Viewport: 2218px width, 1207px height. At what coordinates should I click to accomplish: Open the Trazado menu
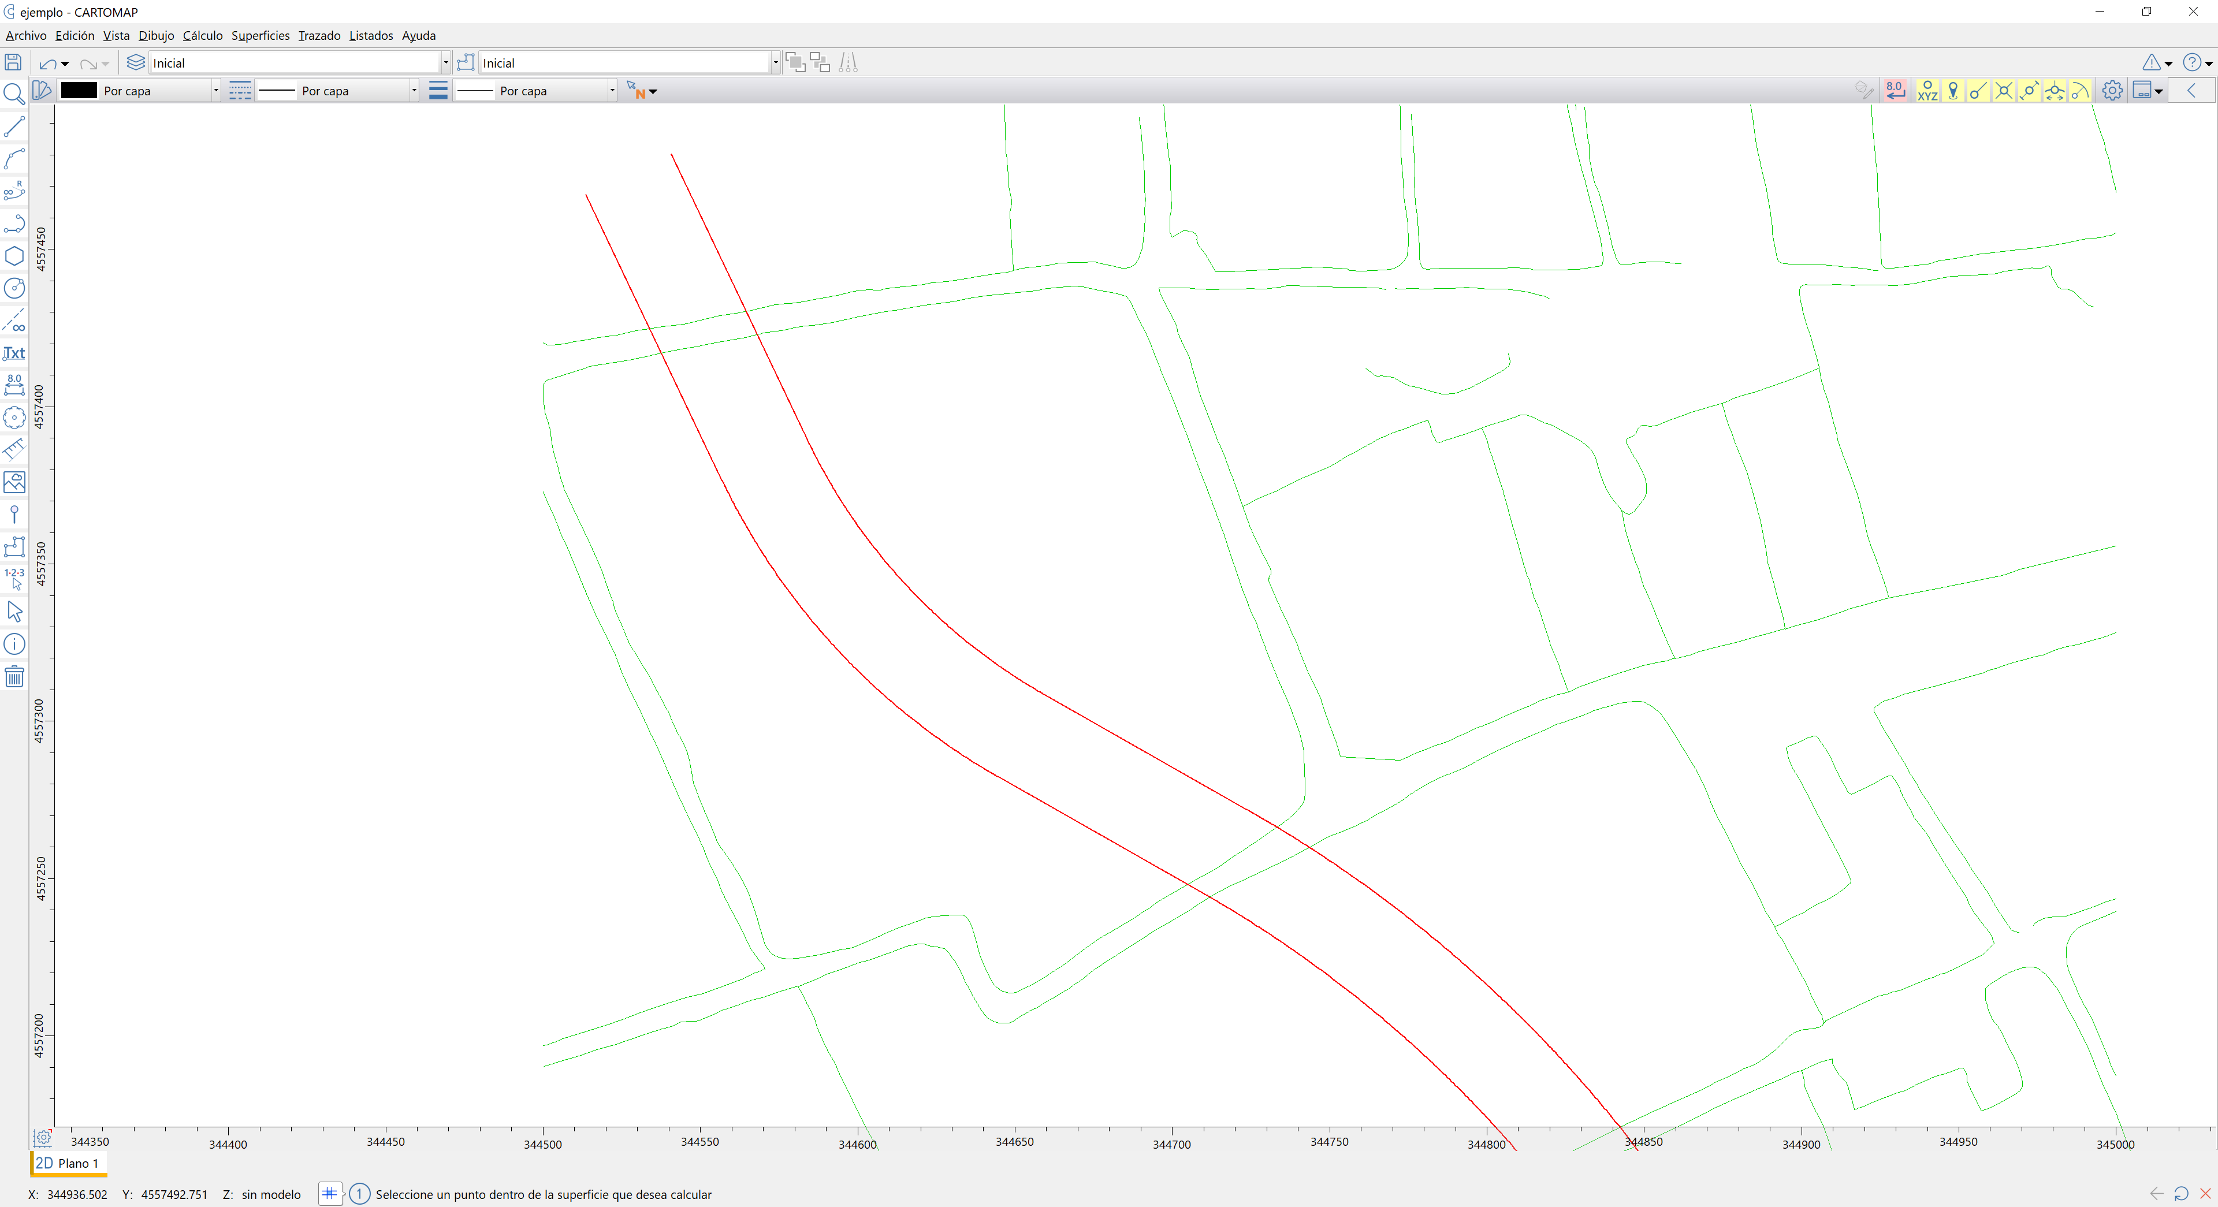pos(319,35)
